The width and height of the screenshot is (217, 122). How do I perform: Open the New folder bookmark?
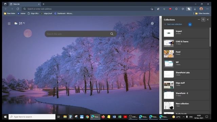tap(9, 14)
